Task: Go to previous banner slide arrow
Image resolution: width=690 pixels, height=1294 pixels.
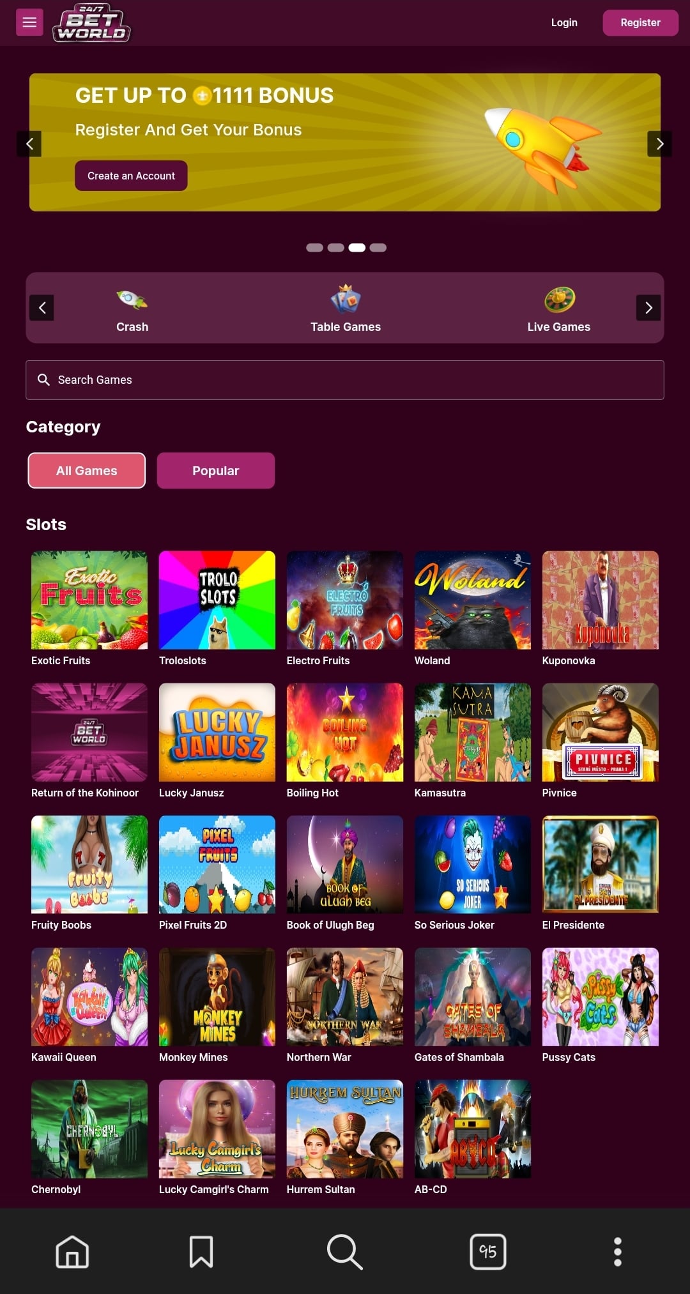Action: click(x=29, y=144)
